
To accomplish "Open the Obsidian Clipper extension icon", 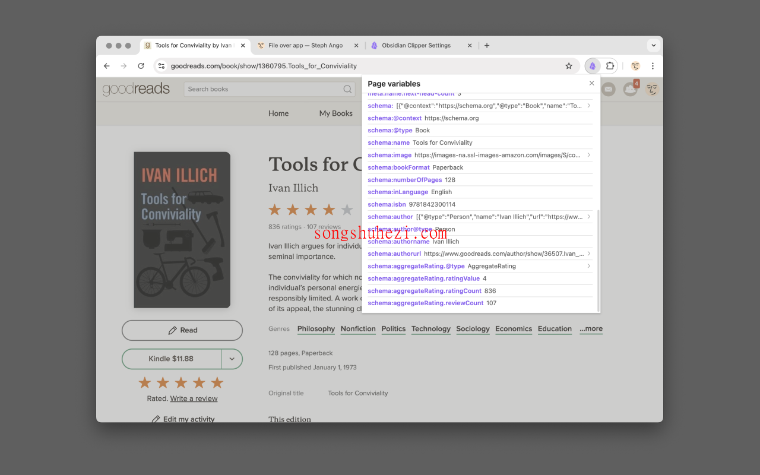I will click(x=593, y=66).
